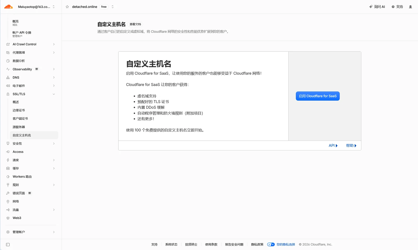Collapse the sidebar panel icon
418x250 pixels.
coord(8,245)
